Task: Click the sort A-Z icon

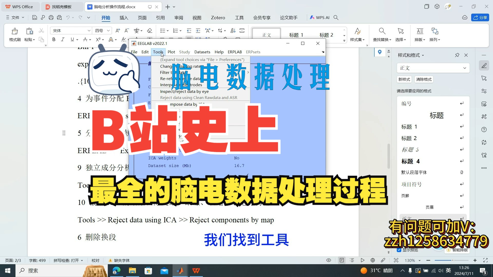Action: 233,31
